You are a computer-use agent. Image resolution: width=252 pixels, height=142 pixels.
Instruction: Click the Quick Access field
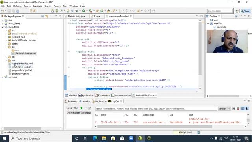220,11
